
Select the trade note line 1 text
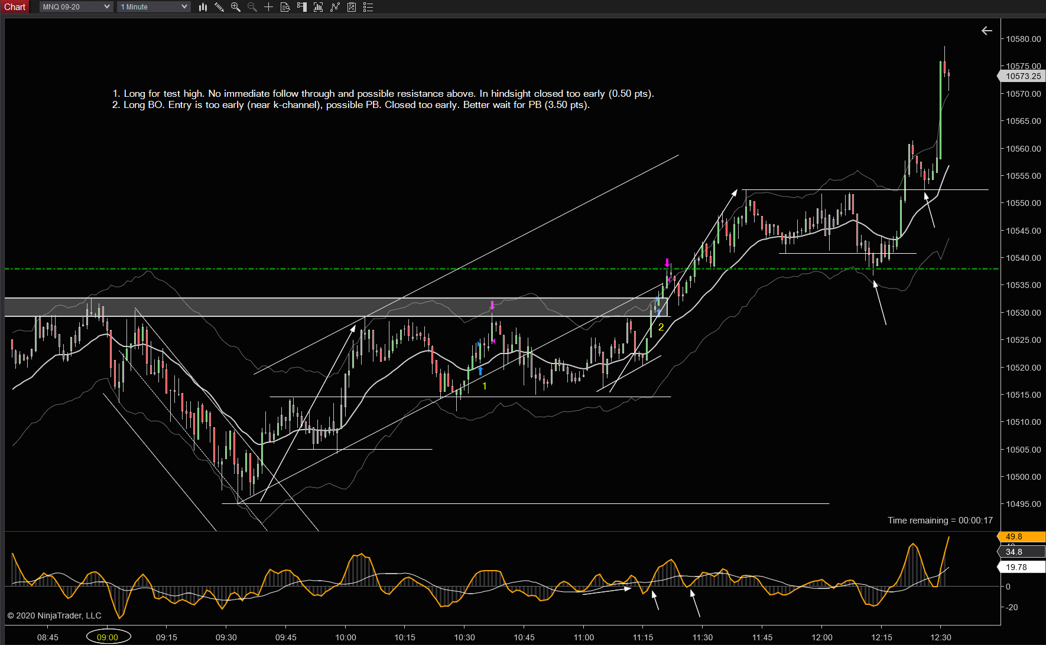pyautogui.click(x=383, y=93)
